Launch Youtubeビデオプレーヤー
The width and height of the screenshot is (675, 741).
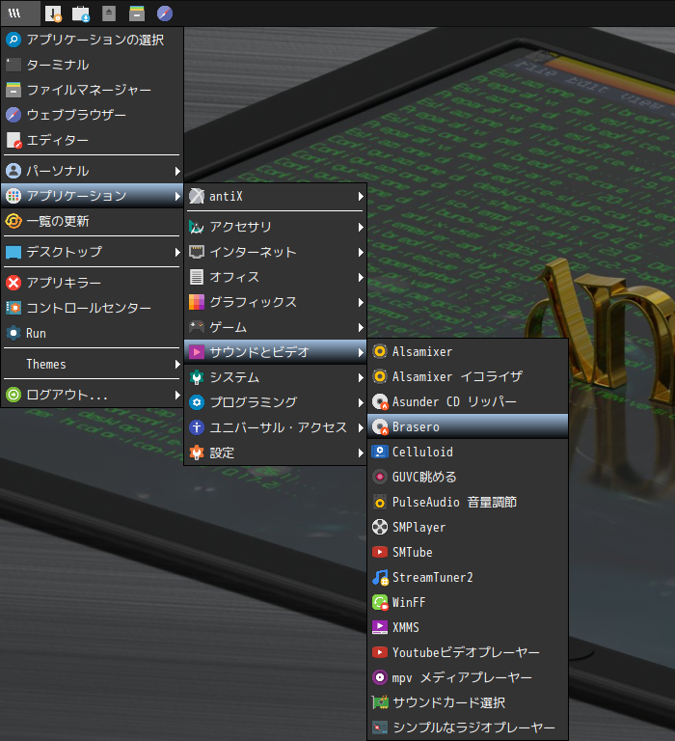tap(468, 652)
